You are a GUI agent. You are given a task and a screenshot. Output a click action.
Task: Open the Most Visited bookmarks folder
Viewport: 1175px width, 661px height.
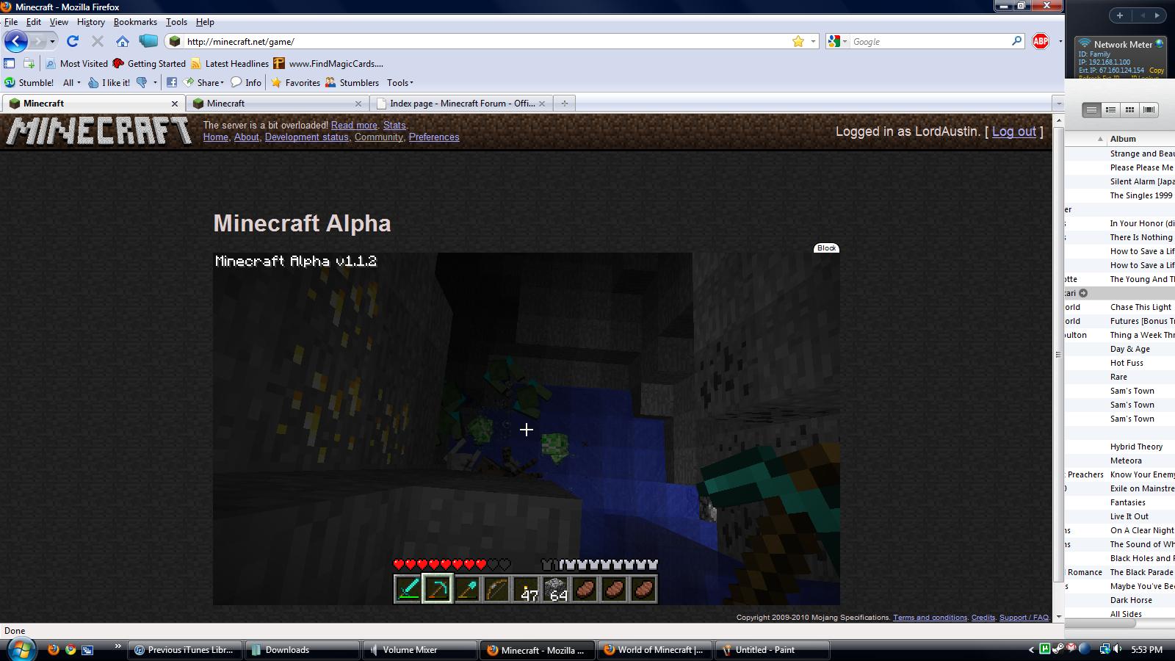[76, 64]
